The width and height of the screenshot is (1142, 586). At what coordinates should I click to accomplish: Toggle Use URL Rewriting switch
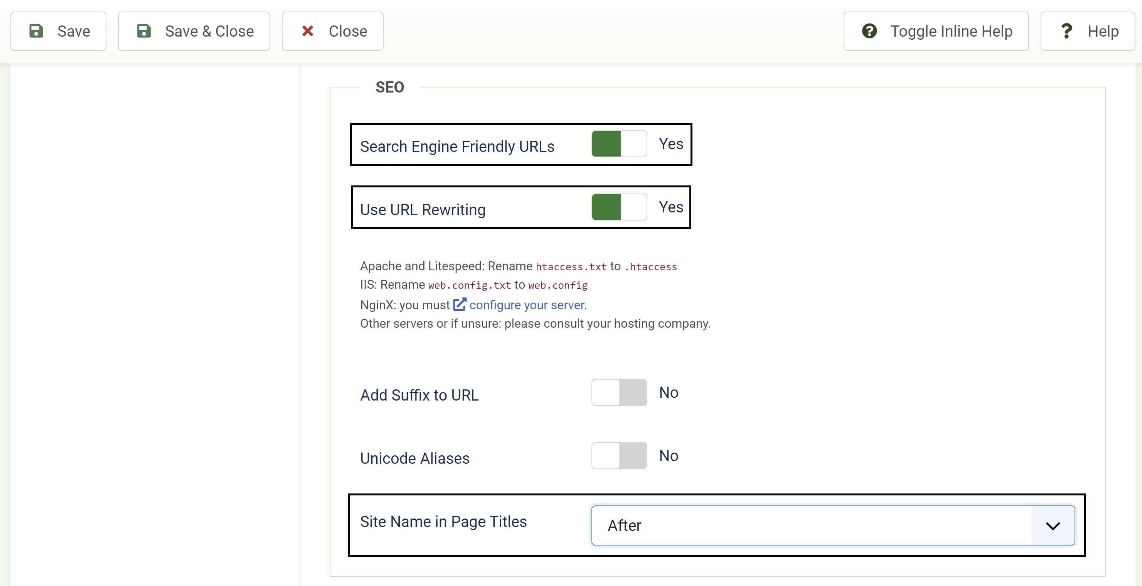(x=619, y=207)
